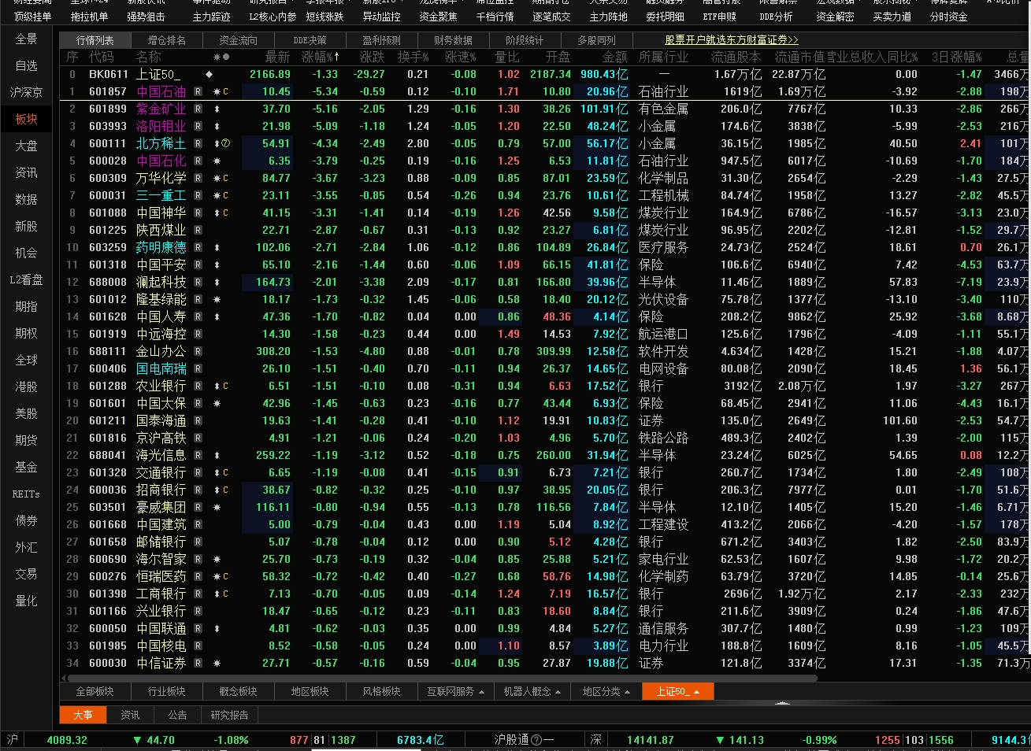This screenshot has height=751, width=1031.
Task: Click 半导体 industry in 澜起科技 row
Action: [657, 282]
